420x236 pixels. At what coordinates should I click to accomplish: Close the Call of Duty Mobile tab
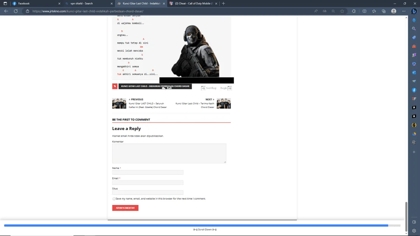(216, 3)
